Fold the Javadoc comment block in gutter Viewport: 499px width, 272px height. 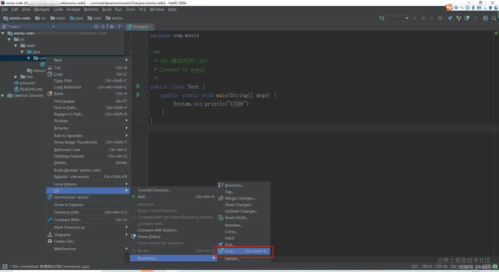click(x=148, y=52)
